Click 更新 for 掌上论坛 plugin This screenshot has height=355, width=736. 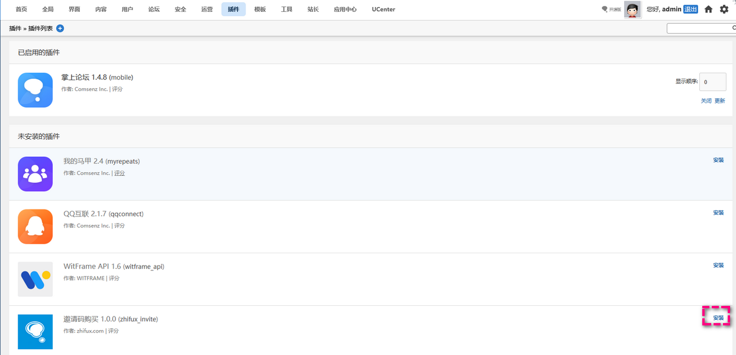pyautogui.click(x=719, y=101)
